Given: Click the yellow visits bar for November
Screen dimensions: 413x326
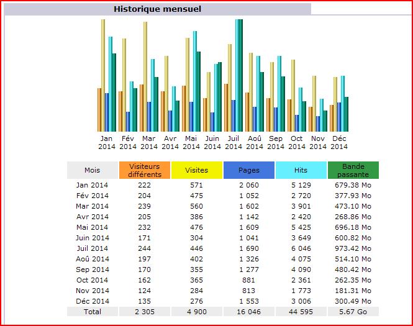Looking at the screenshot, I should click(x=314, y=104).
